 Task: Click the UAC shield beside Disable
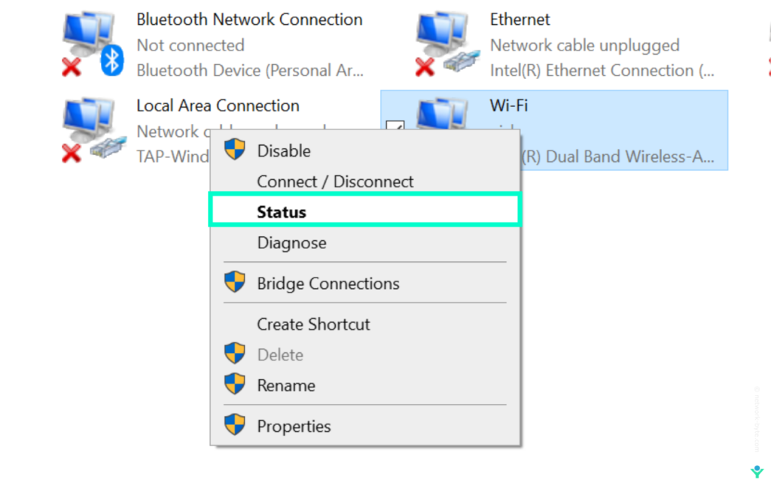(x=234, y=150)
